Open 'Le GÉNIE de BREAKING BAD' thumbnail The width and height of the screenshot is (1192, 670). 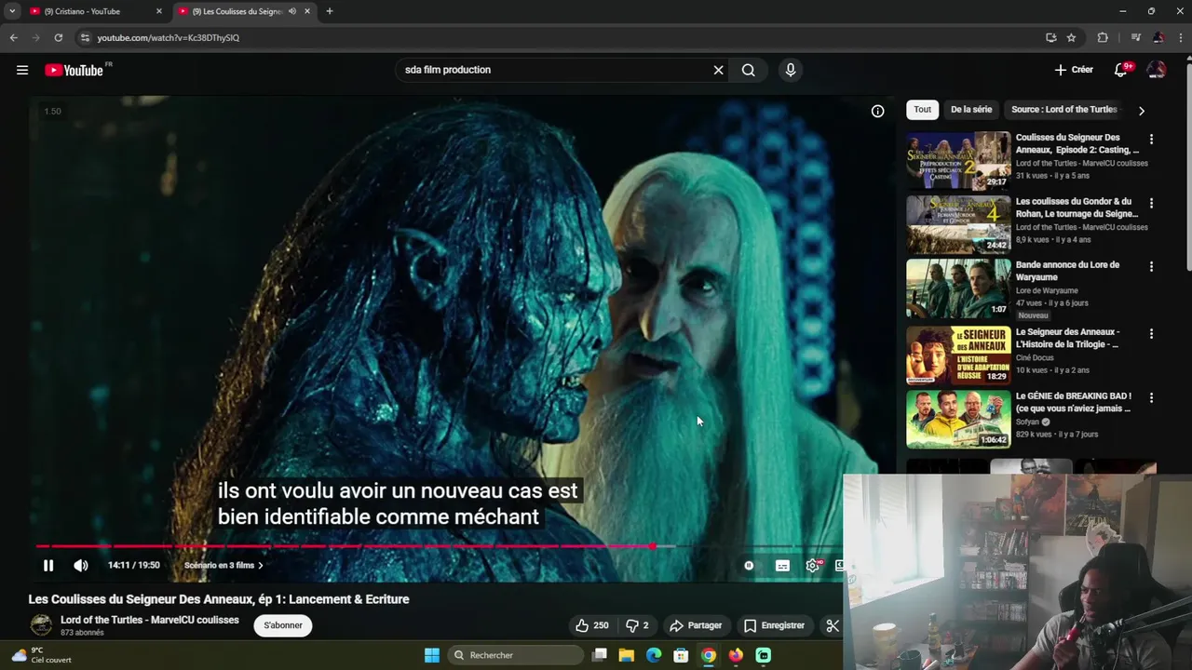[x=958, y=419]
